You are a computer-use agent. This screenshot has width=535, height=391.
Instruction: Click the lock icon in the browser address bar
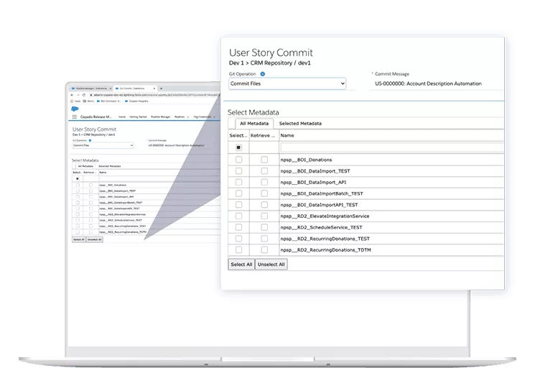pyautogui.click(x=91, y=95)
